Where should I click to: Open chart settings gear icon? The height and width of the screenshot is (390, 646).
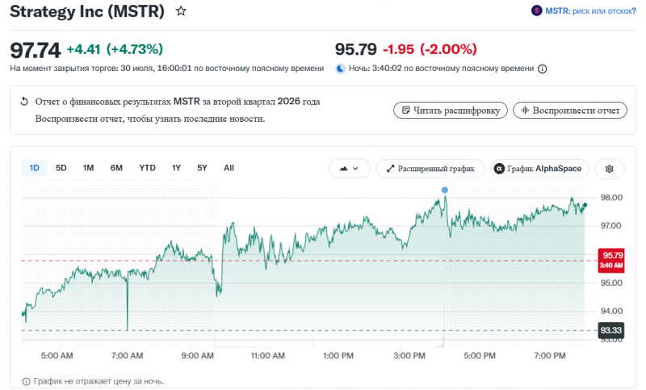pos(610,169)
